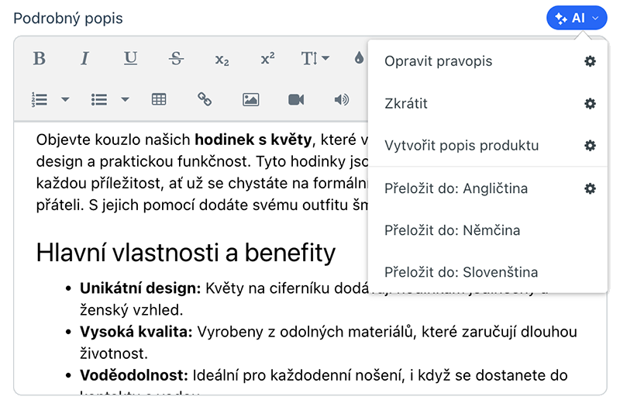Open settings gear for Přeložit do: Angličtina
This screenshot has height=400, width=620.
[x=590, y=188]
